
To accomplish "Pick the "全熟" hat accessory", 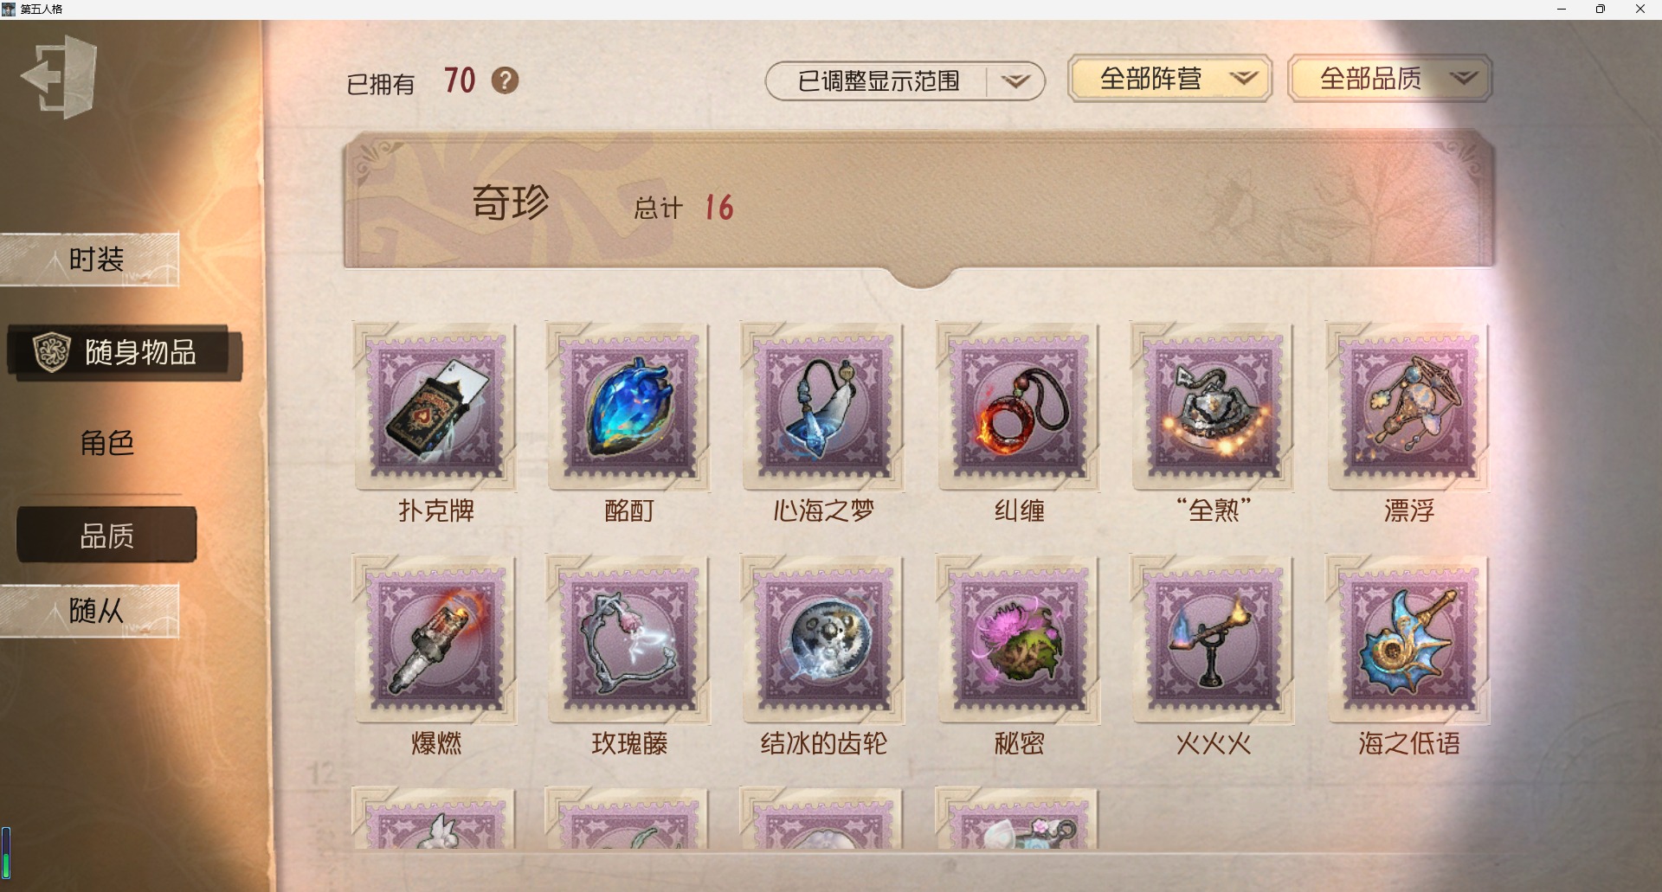I will click(1213, 407).
